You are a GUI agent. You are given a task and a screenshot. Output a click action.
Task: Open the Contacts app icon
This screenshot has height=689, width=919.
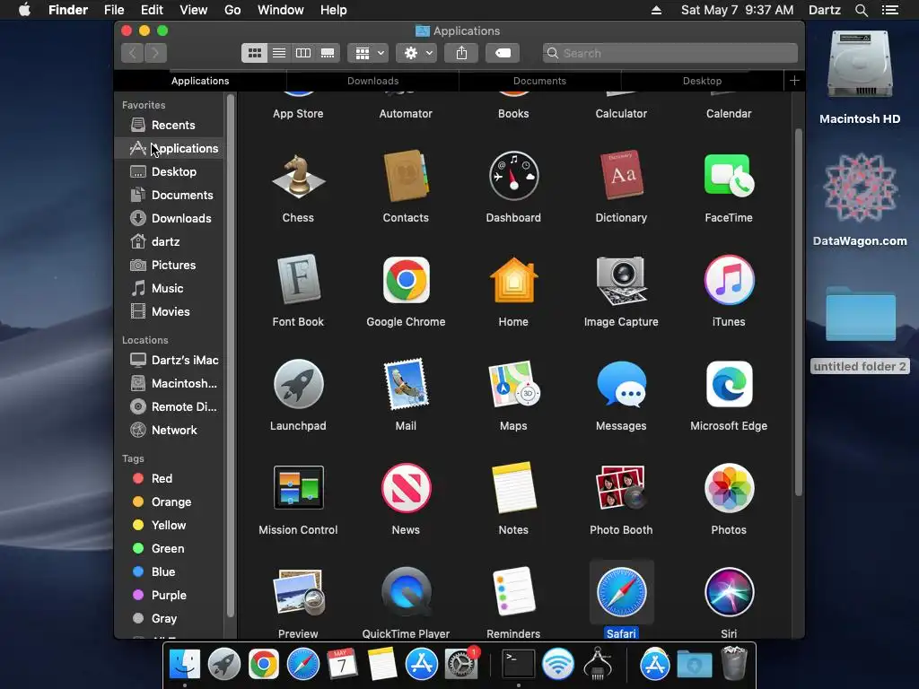406,176
